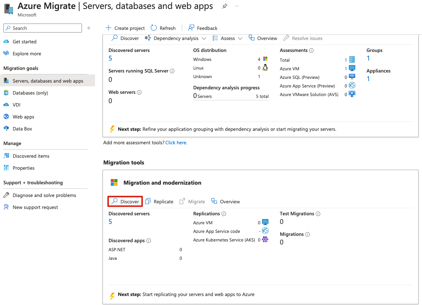Open New support request

pos(35,207)
